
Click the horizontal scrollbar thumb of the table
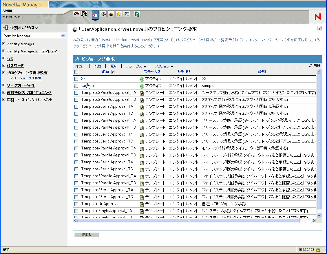coord(189,221)
